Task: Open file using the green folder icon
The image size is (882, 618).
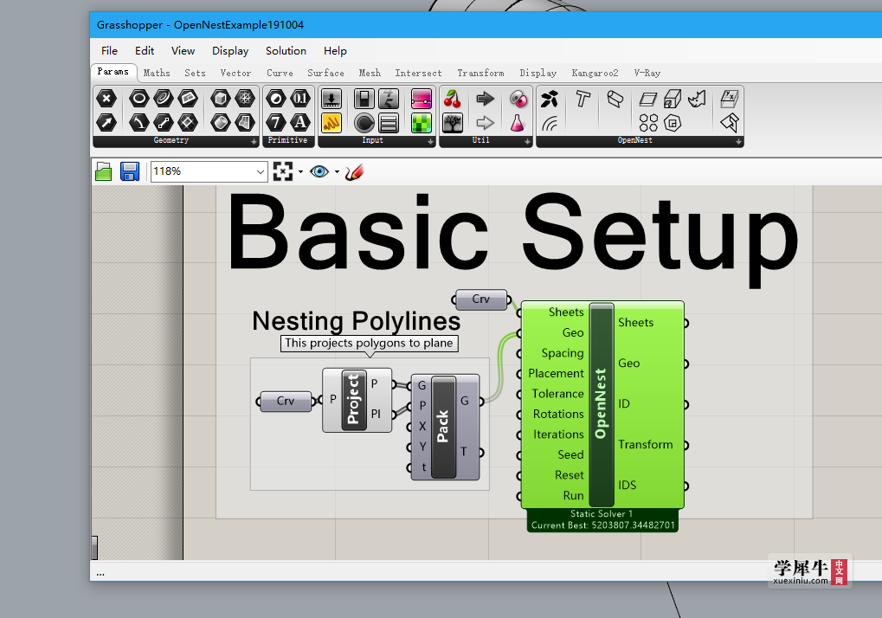Action: 104,171
